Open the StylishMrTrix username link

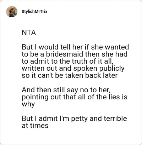34,12
